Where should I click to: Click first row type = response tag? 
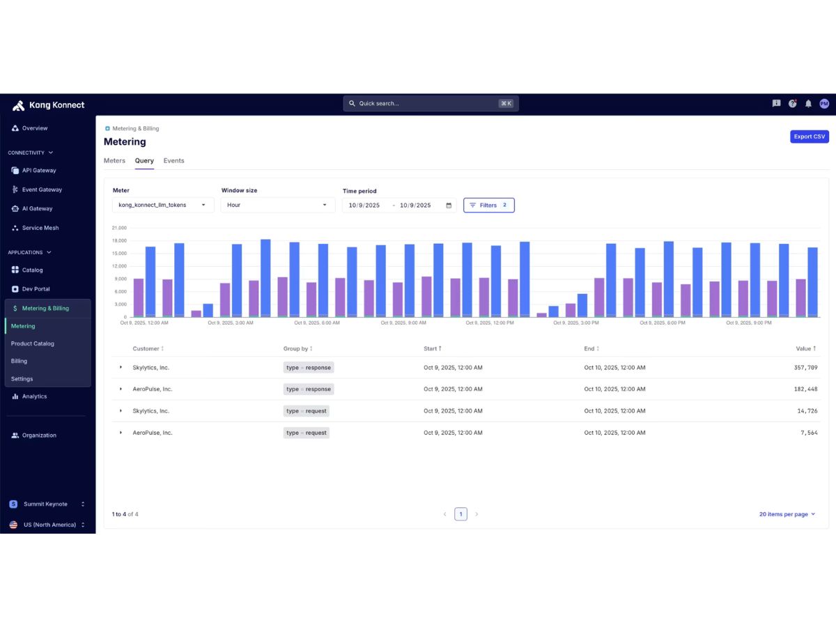[x=309, y=367]
